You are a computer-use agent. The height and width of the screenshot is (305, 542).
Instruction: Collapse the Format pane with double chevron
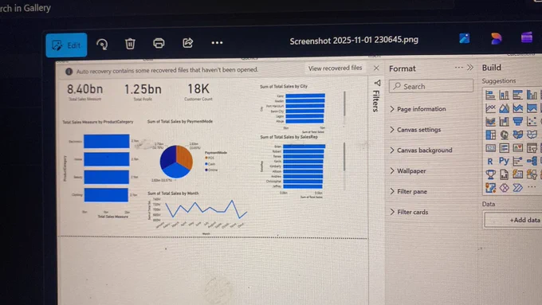470,68
